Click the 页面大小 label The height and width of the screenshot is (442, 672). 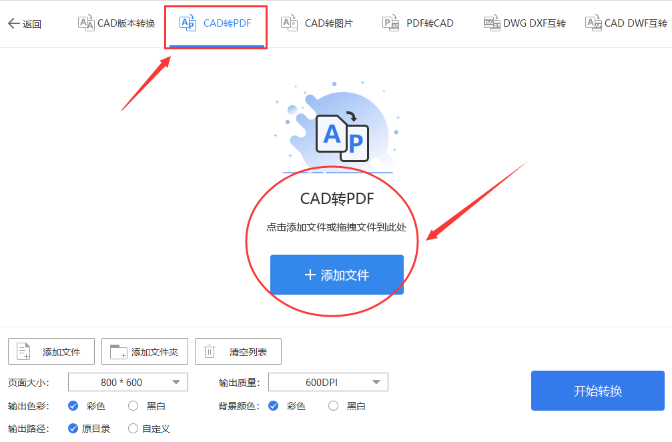(x=28, y=383)
